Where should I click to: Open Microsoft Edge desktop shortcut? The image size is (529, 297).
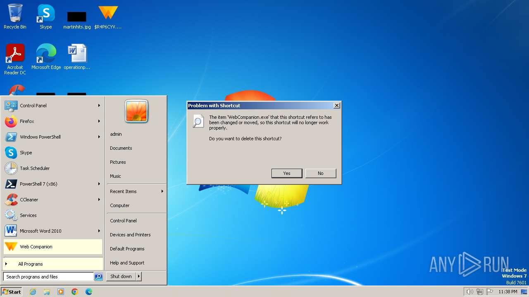pos(46,57)
